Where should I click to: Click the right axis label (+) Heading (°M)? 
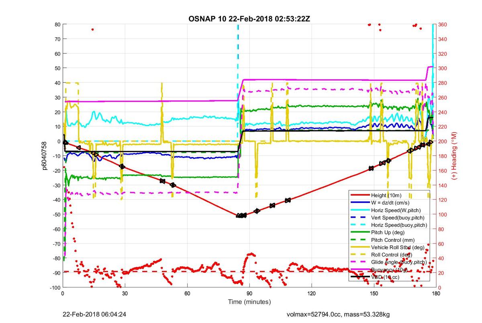pyautogui.click(x=455, y=155)
